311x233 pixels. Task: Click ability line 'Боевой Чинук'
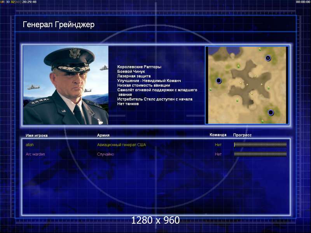click(131, 71)
